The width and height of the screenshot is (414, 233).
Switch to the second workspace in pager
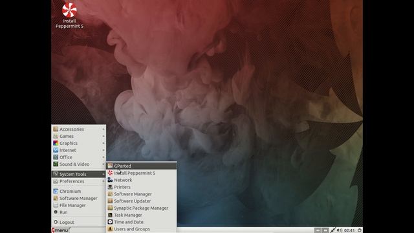coord(325,230)
